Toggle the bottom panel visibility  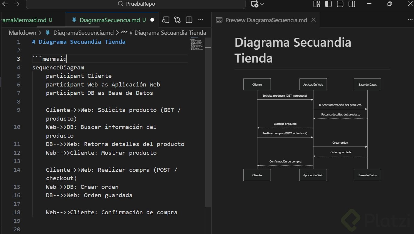340,4
